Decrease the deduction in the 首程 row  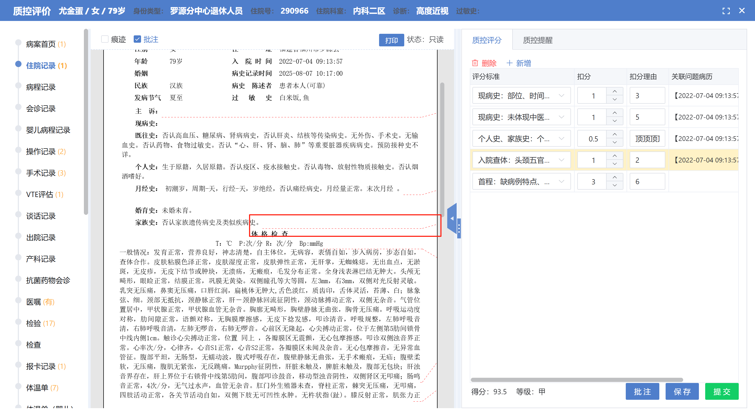614,185
